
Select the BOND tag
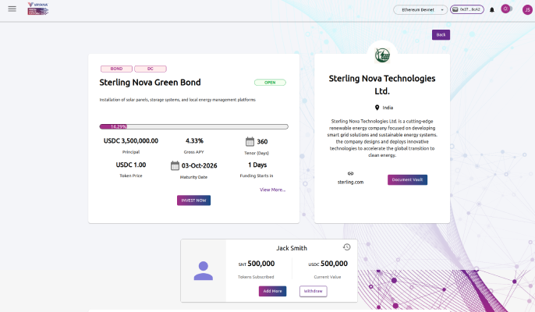tap(116, 69)
